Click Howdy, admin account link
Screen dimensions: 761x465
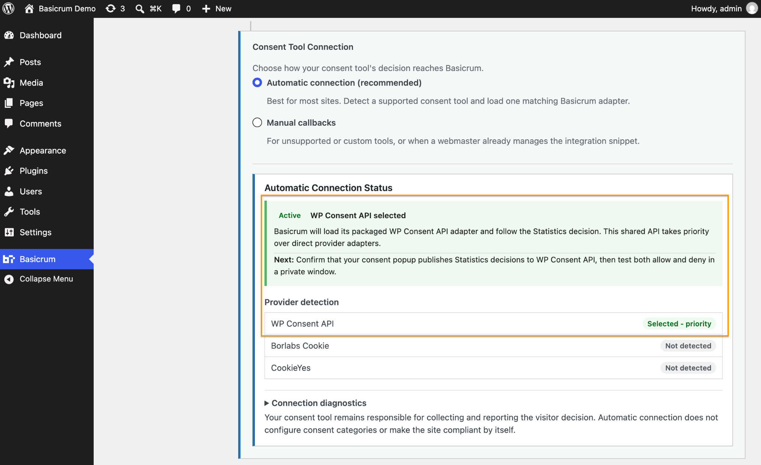(x=716, y=9)
